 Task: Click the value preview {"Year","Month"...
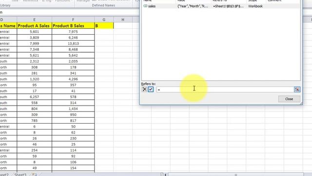(193, 6)
